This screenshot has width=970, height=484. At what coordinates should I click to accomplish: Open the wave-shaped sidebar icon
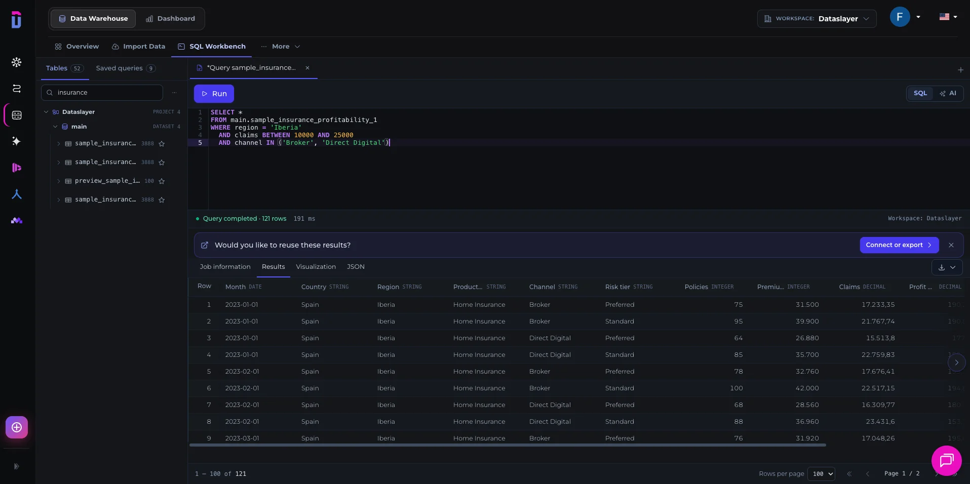tap(17, 221)
